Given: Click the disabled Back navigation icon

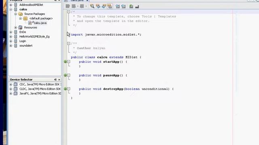Looking at the screenshot, I should click(x=74, y=6).
